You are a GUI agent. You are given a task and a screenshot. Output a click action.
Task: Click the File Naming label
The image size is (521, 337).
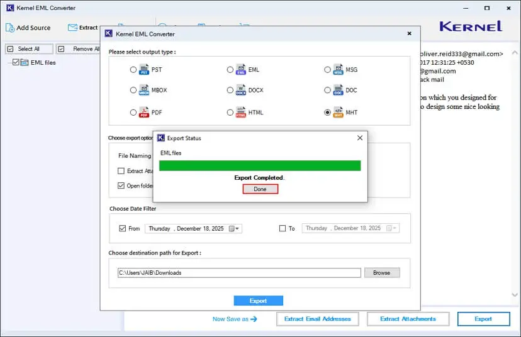pos(135,156)
